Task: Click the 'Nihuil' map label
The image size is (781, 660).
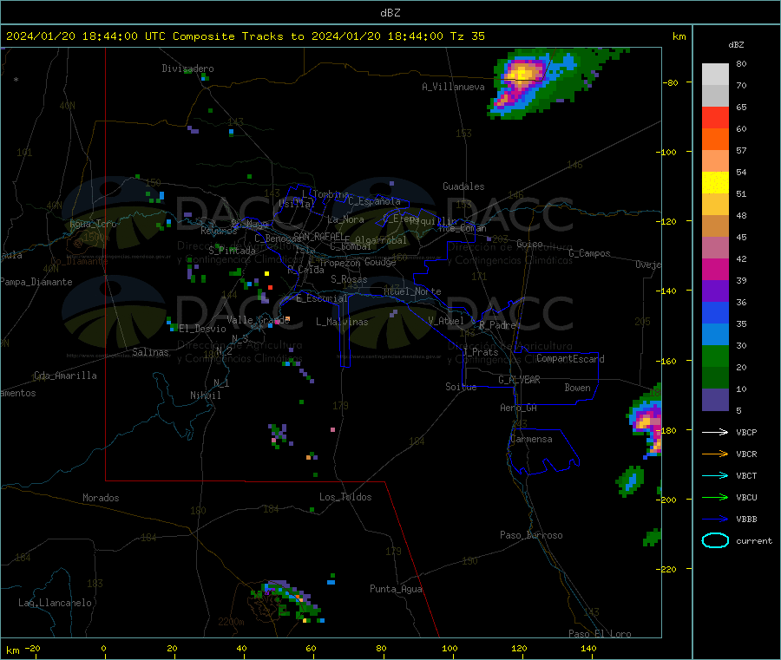Action: 205,395
